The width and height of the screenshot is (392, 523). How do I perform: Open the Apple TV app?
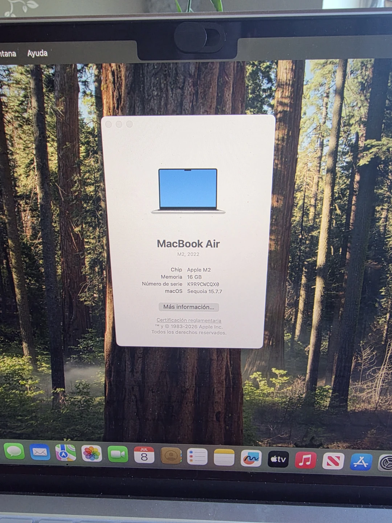pos(278,459)
